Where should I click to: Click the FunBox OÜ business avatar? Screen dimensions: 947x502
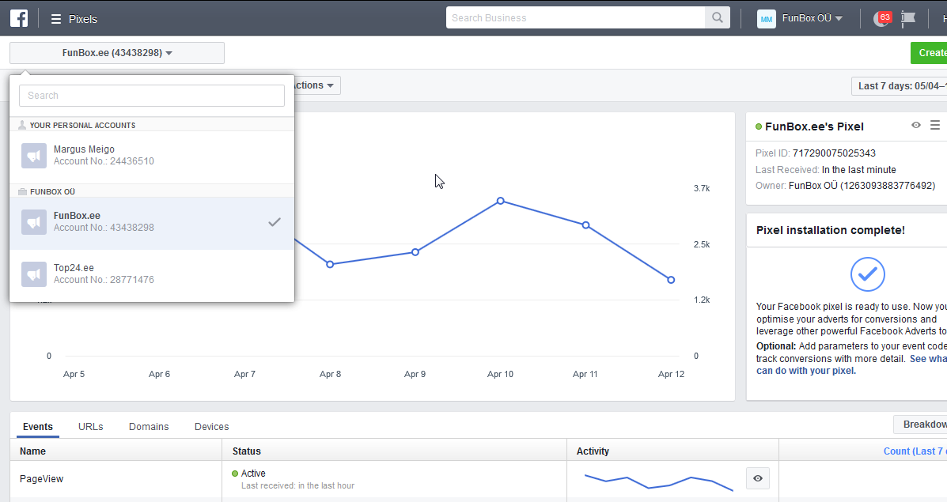(766, 19)
